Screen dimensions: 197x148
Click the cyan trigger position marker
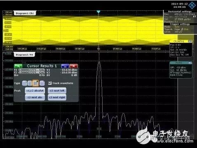(x=98, y=12)
